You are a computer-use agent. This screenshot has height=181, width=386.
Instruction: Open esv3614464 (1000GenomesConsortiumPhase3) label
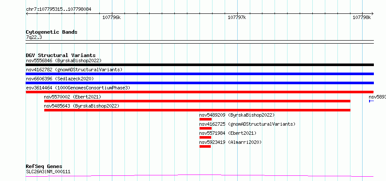coord(78,88)
